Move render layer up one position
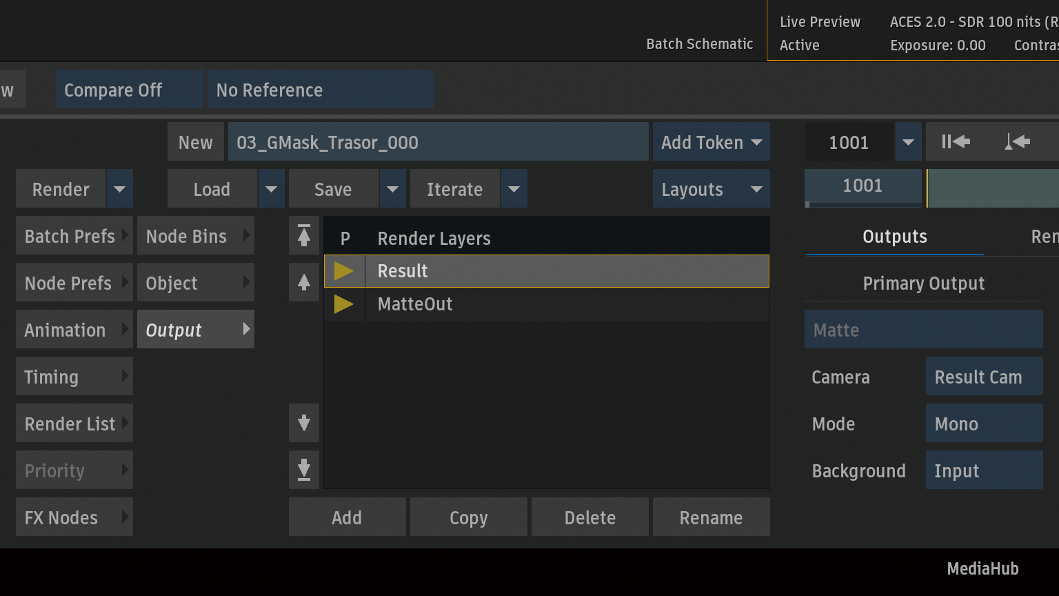Screen dimensions: 1059x596 [304, 282]
